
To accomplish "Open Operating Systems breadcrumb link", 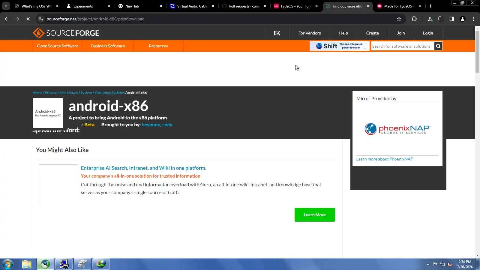I will [x=109, y=93].
